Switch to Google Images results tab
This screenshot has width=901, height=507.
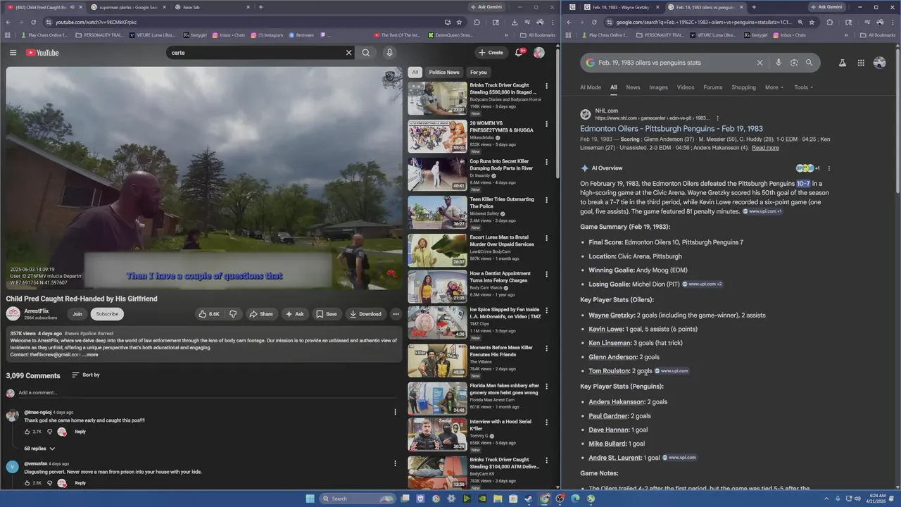coord(658,87)
